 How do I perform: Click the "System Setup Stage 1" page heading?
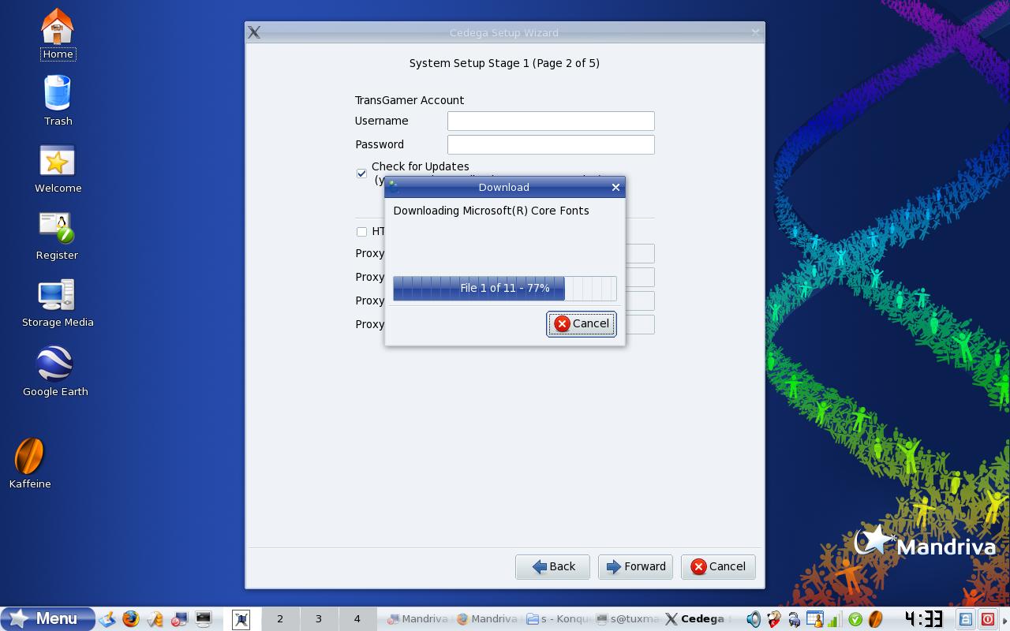click(x=504, y=63)
